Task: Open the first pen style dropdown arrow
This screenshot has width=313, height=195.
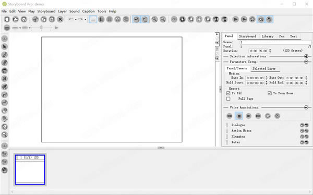Action: 20,28
